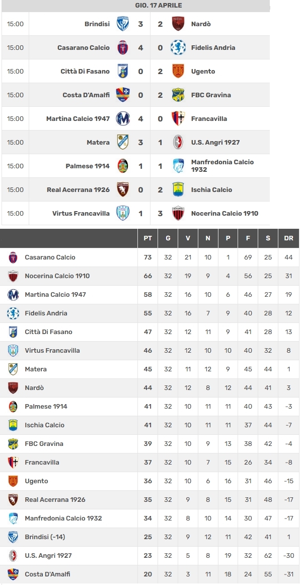Select the PT column header
Viewport: 300px width, 585px height.
tap(148, 238)
